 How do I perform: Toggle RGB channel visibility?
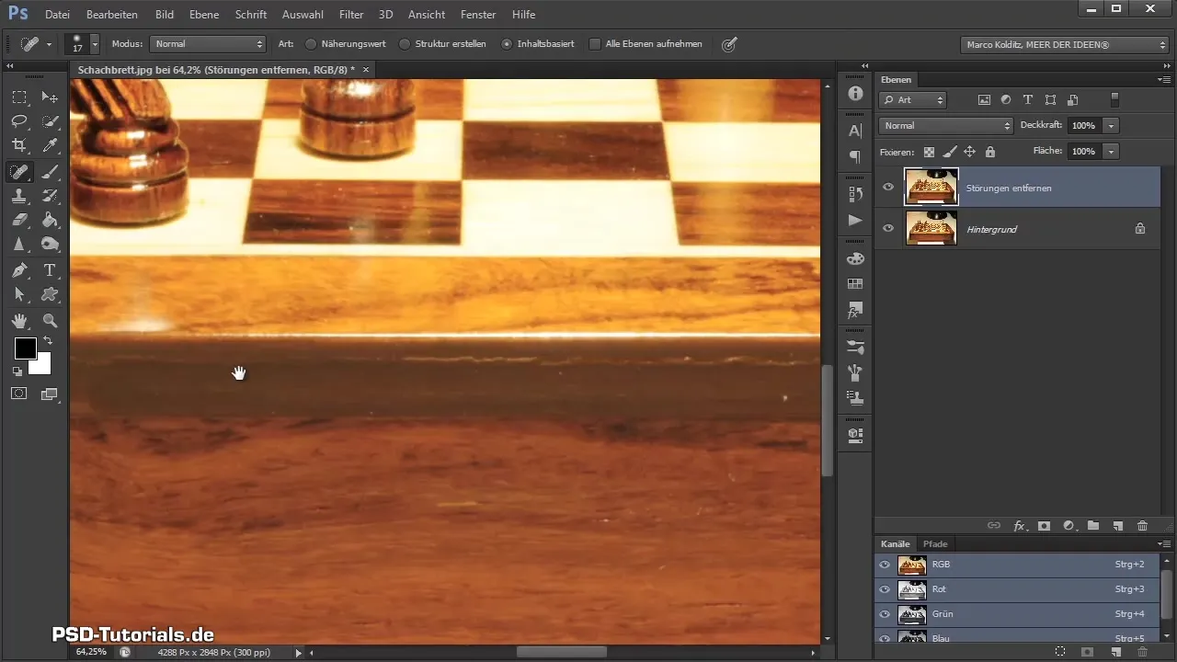886,565
